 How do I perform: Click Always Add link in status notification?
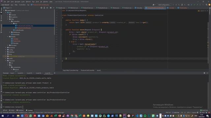pos(39,113)
